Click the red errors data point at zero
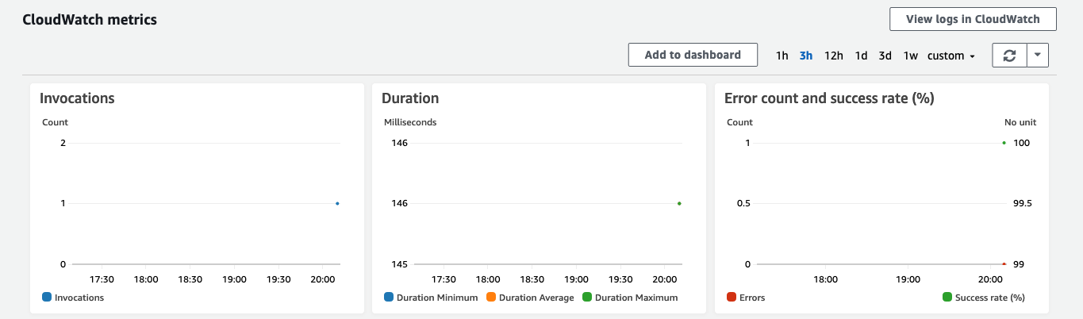Viewport: 1083px width, 319px height. pyautogui.click(x=1004, y=263)
